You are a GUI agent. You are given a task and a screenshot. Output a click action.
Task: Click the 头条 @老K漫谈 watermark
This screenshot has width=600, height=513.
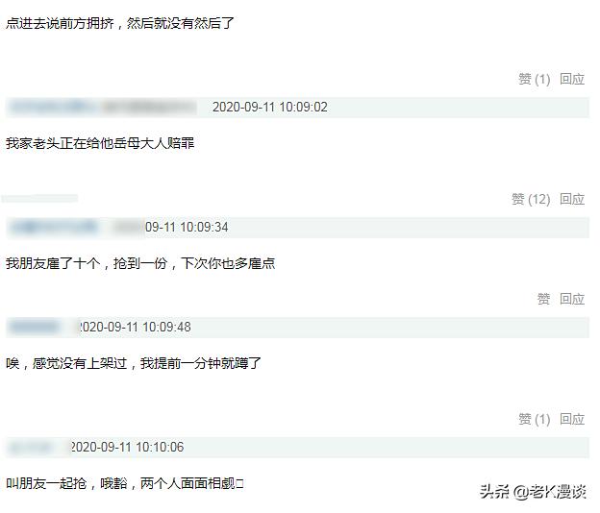[x=533, y=492]
